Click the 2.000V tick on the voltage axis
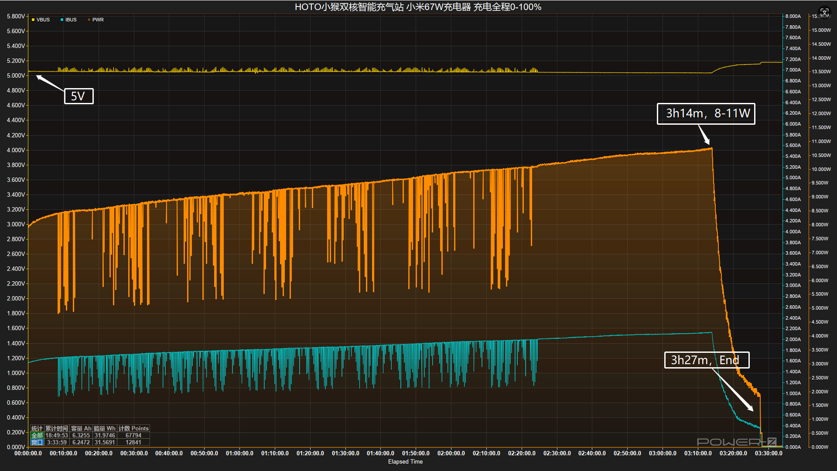Screen dimensions: 837x471 coord(16,298)
